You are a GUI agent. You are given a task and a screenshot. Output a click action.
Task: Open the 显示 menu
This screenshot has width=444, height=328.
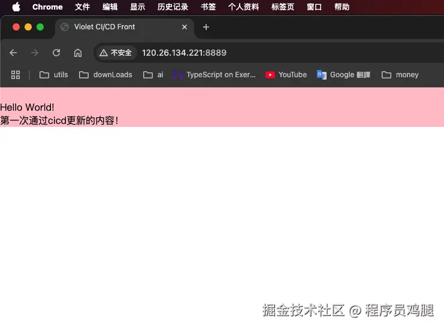[138, 7]
